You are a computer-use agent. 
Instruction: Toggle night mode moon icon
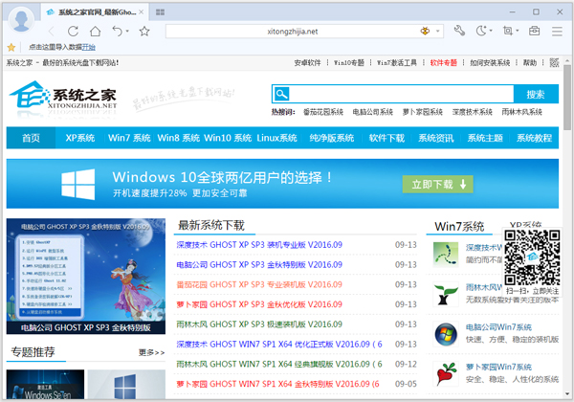coord(483,31)
